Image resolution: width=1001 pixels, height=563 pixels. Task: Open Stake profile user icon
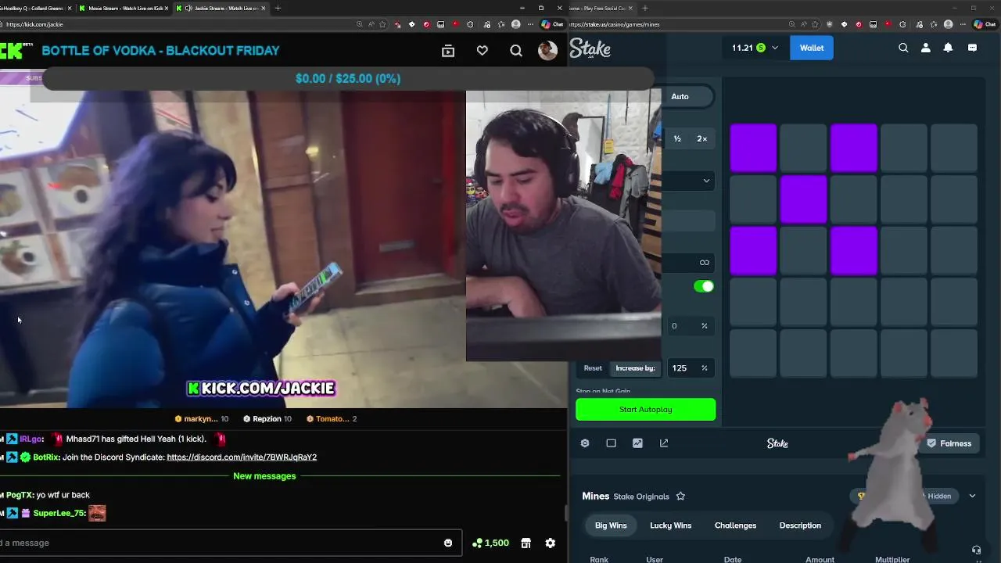(x=926, y=48)
